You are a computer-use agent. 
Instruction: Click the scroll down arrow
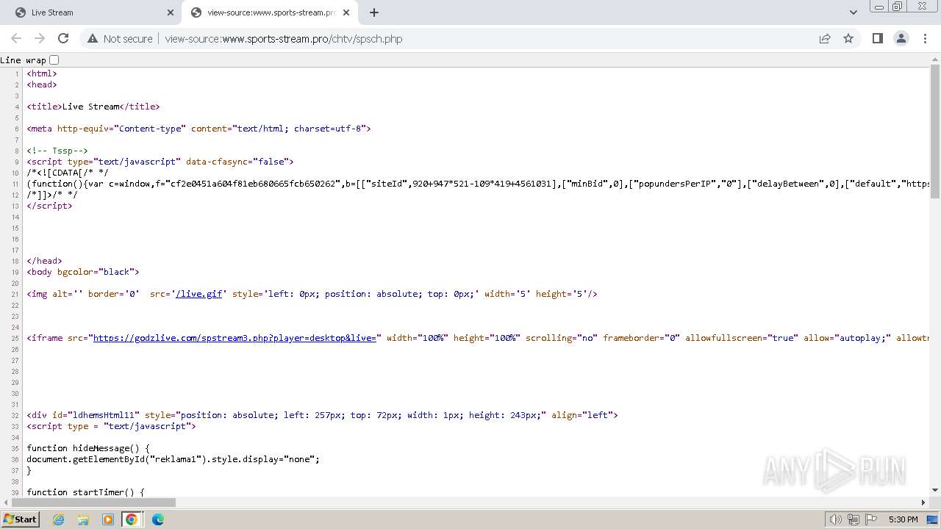pyautogui.click(x=935, y=491)
